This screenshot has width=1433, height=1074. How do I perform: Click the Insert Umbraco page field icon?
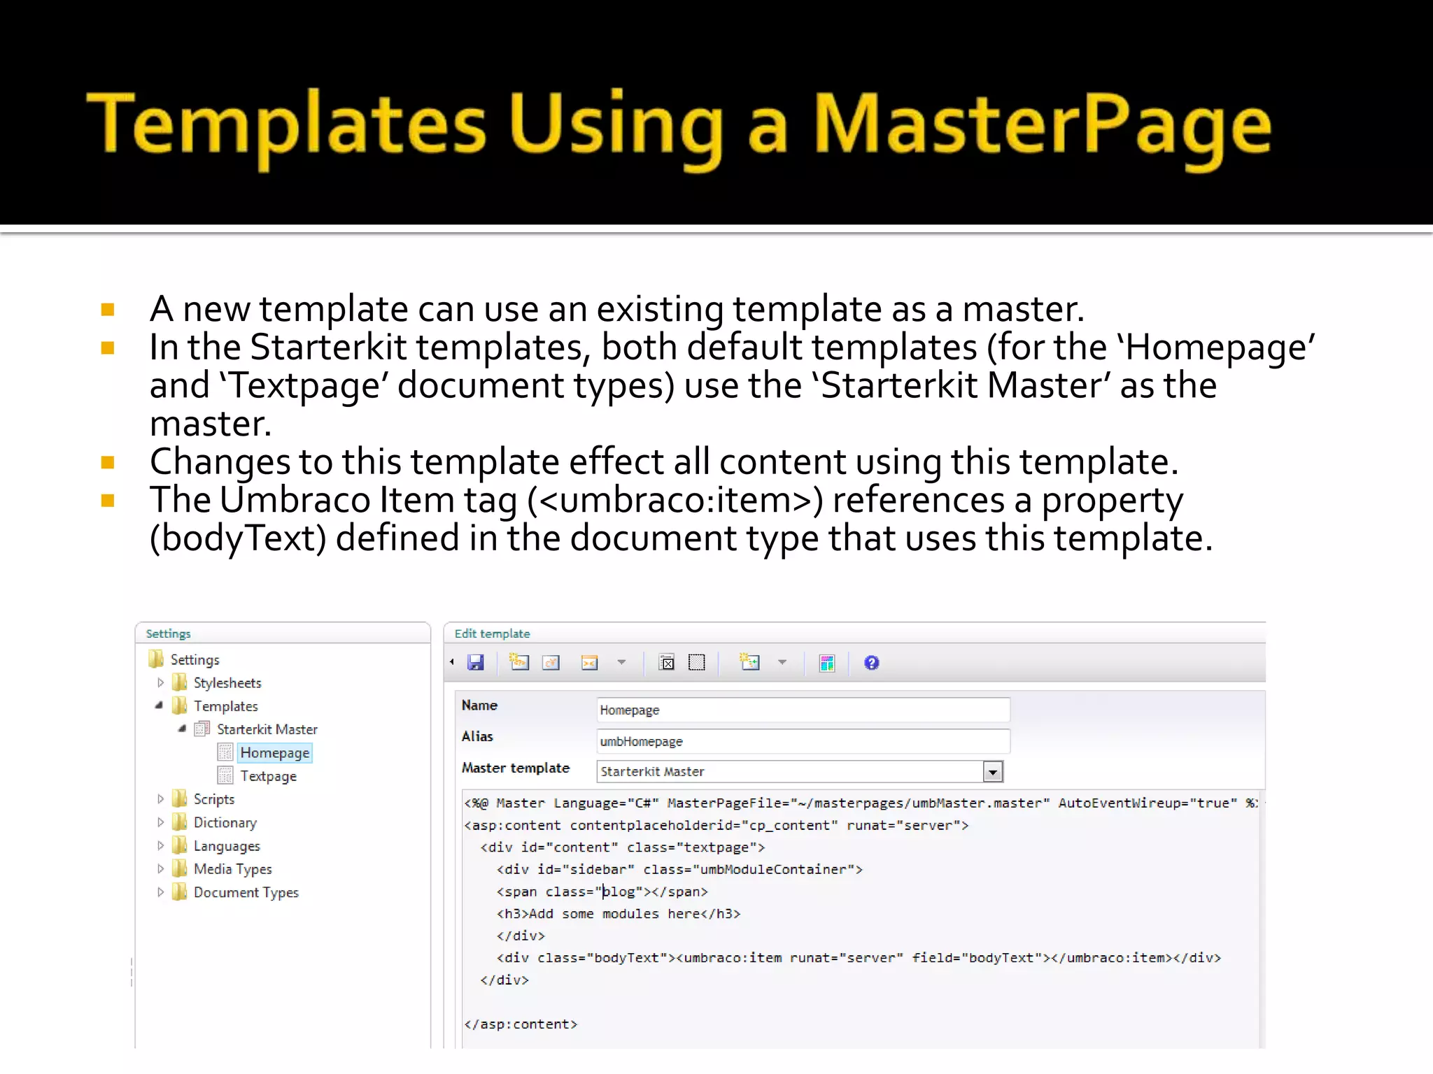tap(519, 662)
